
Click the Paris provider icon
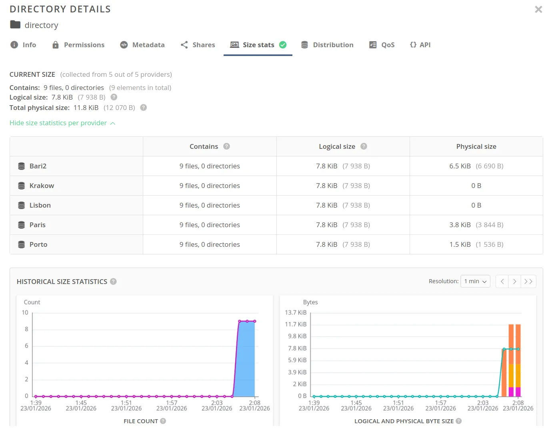coord(22,225)
